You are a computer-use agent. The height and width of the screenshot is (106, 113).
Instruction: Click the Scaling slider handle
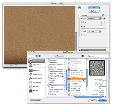tap(101, 24)
